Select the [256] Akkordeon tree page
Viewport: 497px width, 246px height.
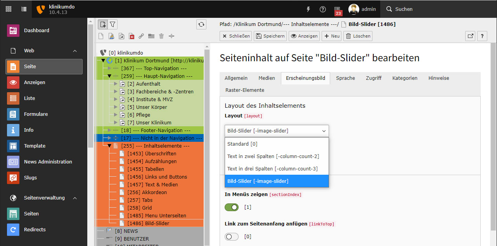tap(147, 193)
